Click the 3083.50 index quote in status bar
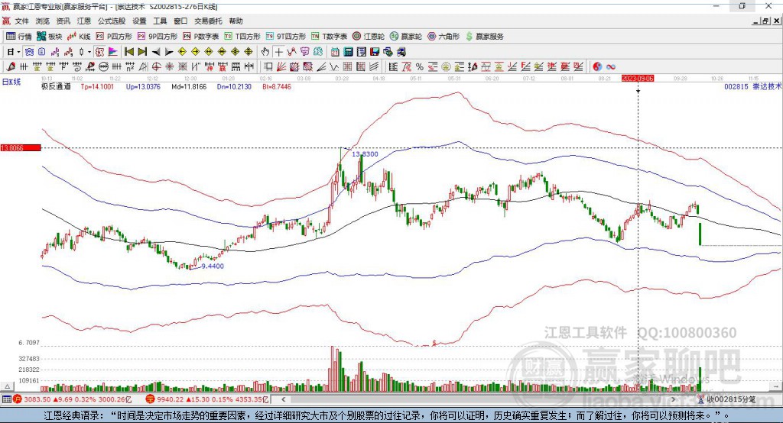This screenshot has height=423, width=783. [37, 399]
